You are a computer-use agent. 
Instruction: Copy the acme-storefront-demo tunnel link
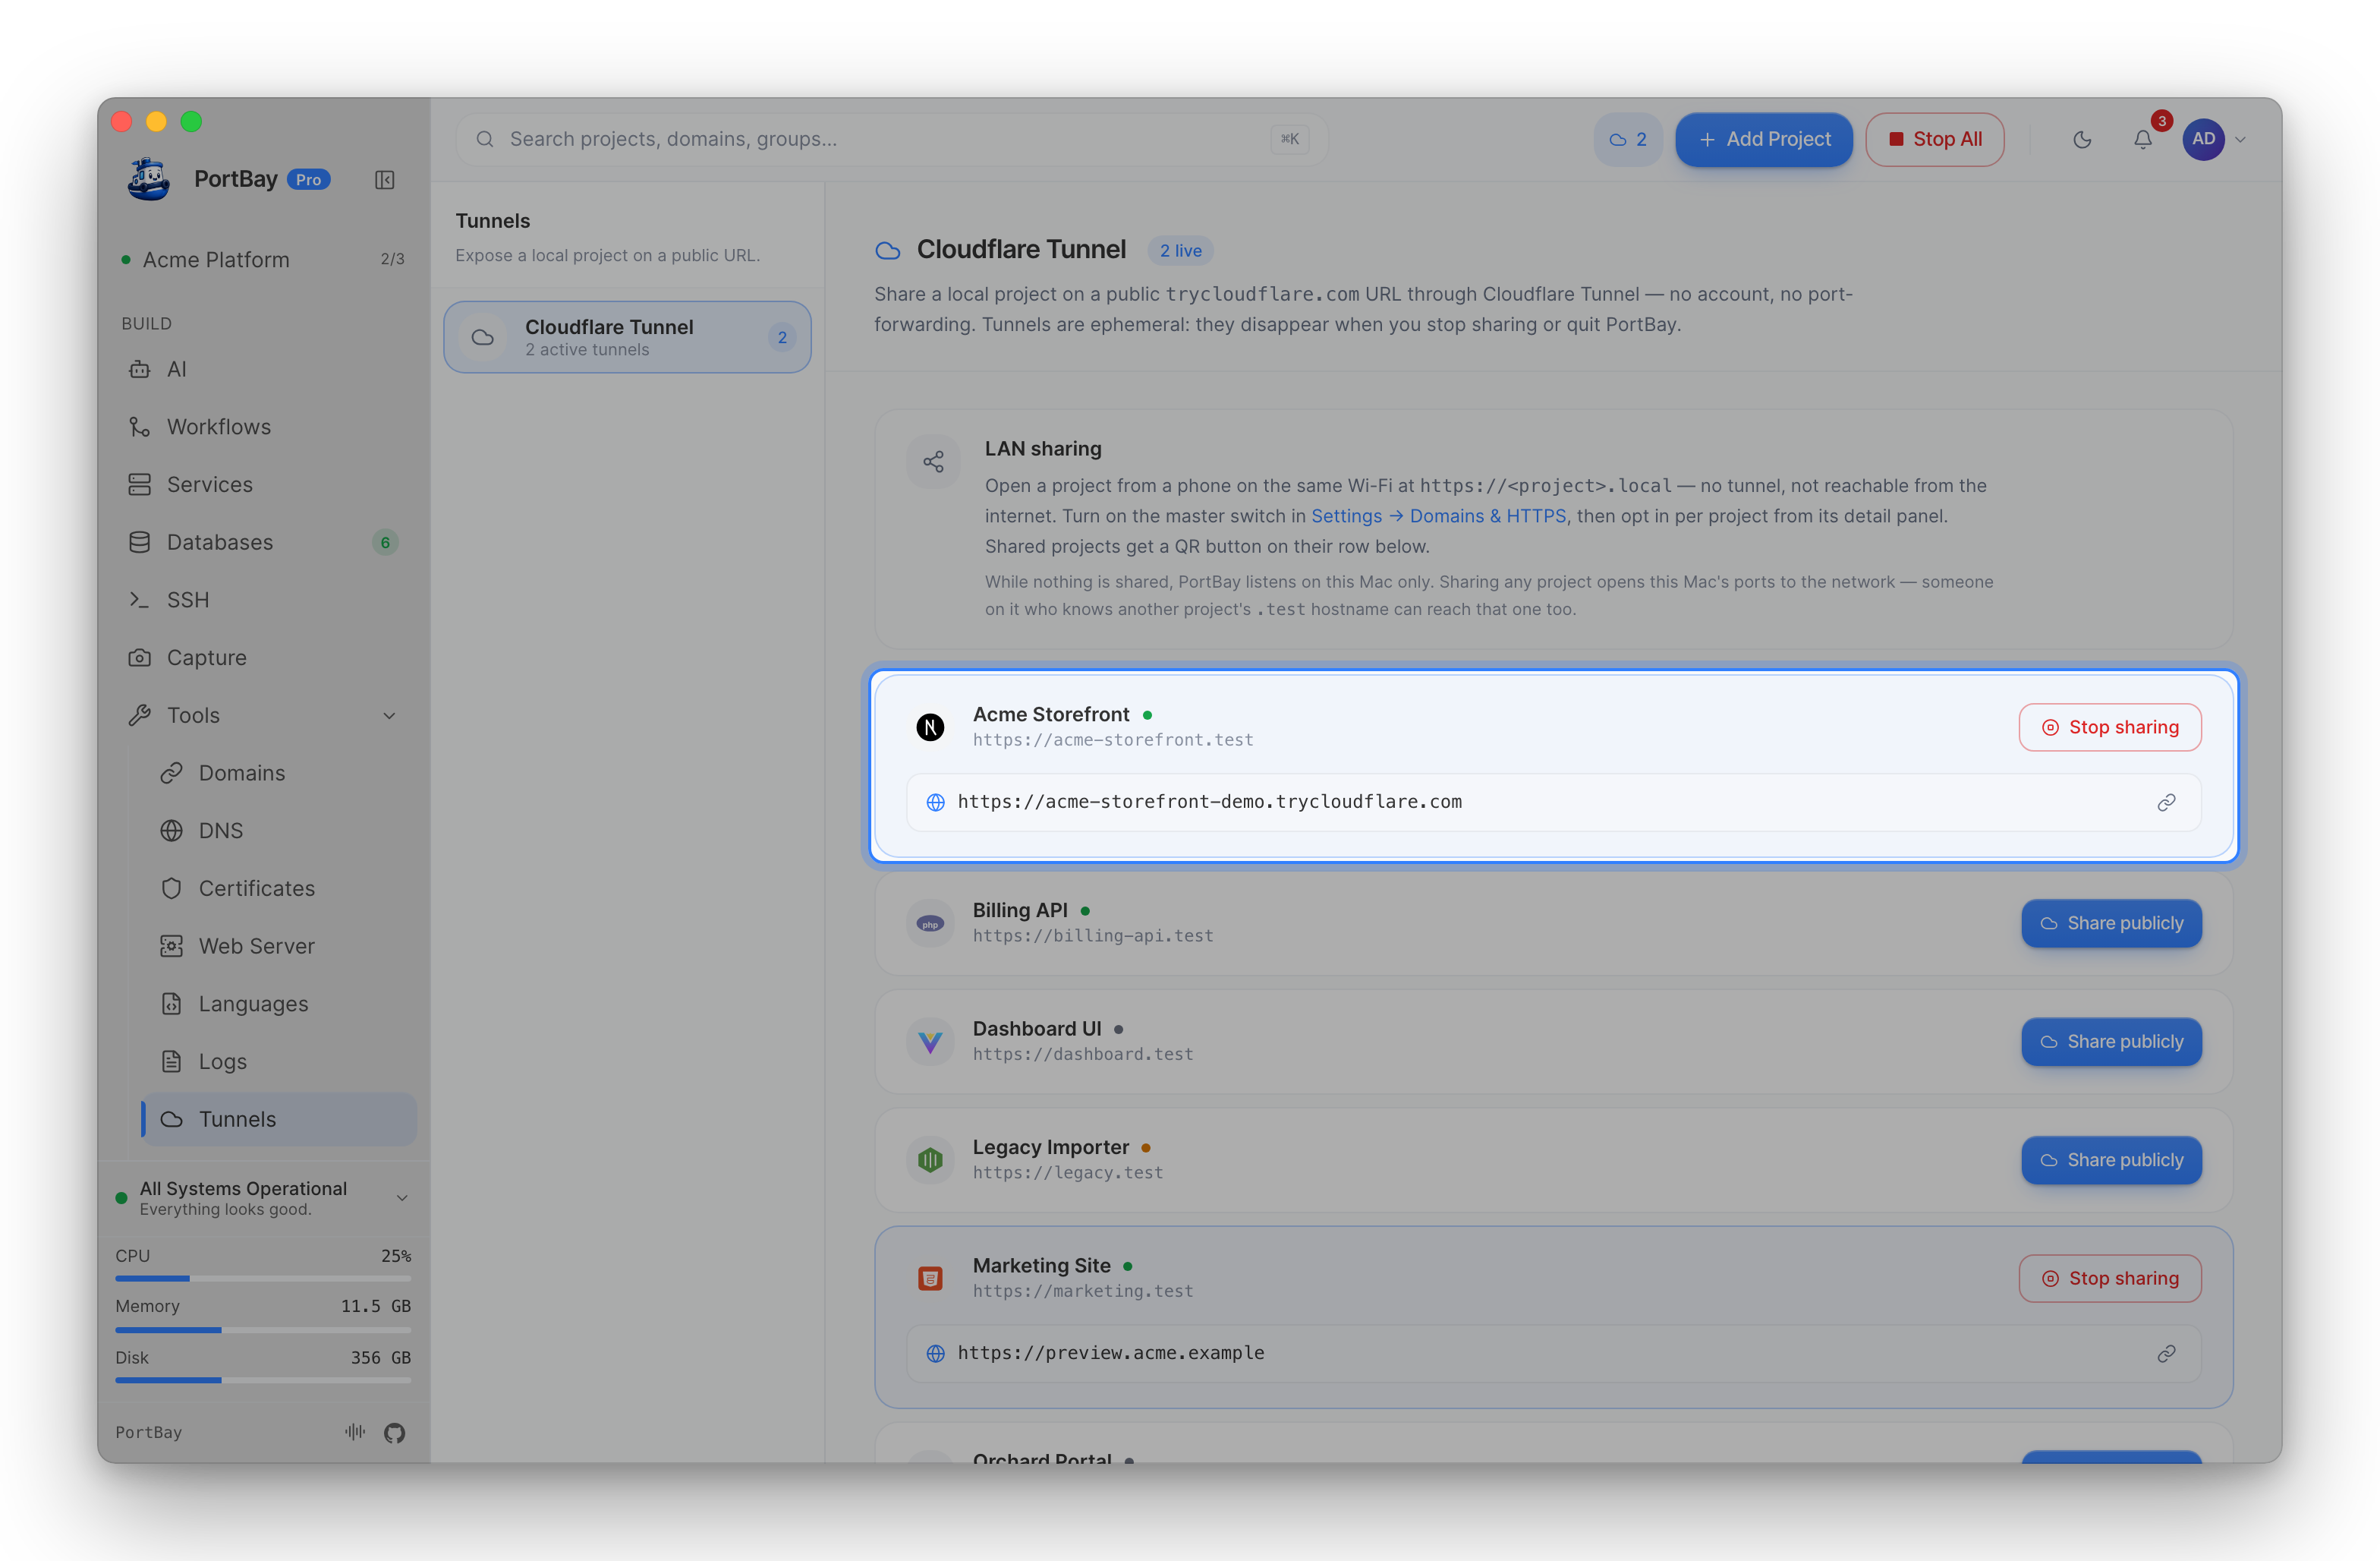[x=2166, y=803]
